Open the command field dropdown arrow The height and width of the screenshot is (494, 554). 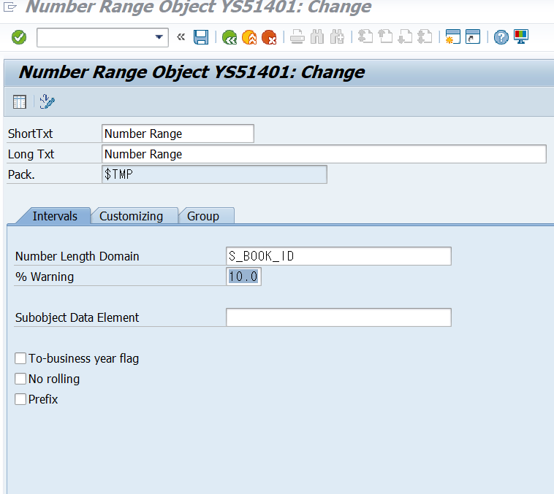159,37
